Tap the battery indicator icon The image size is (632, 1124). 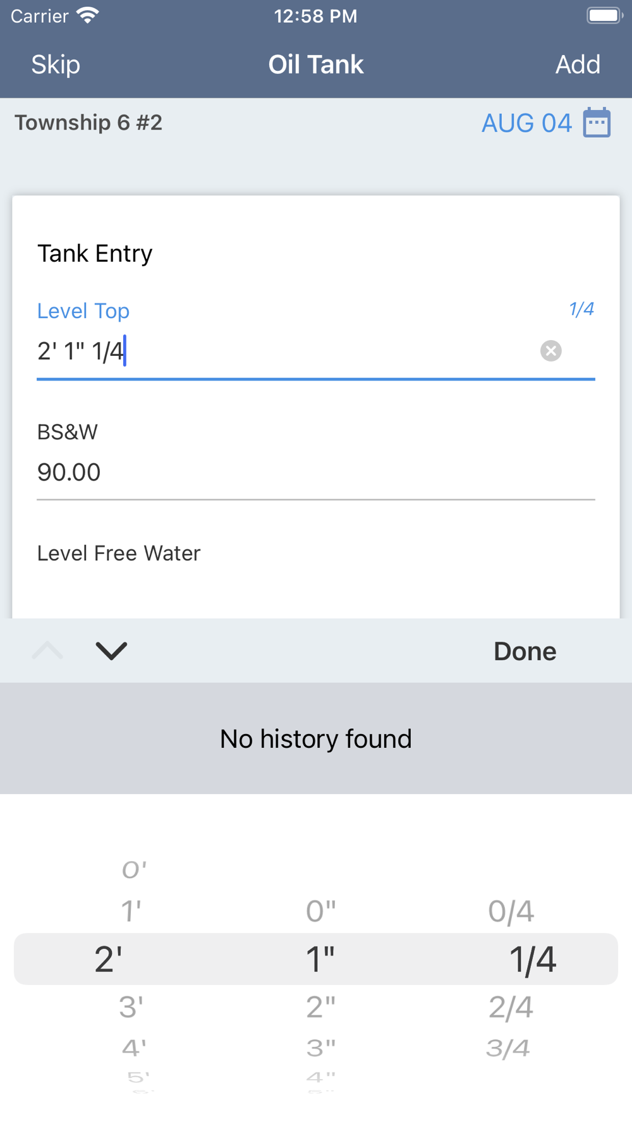coord(604,15)
